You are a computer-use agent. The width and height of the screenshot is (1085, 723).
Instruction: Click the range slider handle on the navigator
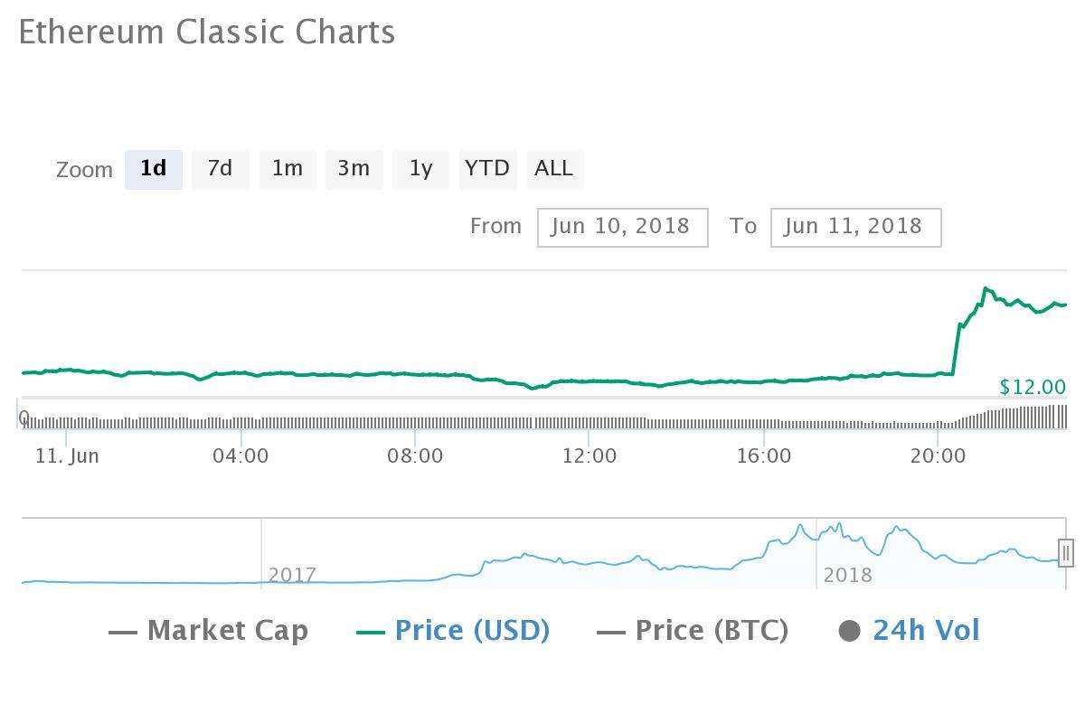point(1065,551)
